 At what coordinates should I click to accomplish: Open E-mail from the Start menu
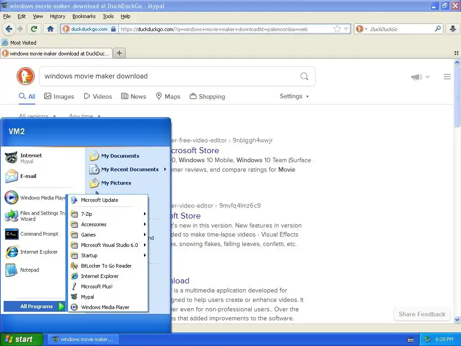(28, 176)
